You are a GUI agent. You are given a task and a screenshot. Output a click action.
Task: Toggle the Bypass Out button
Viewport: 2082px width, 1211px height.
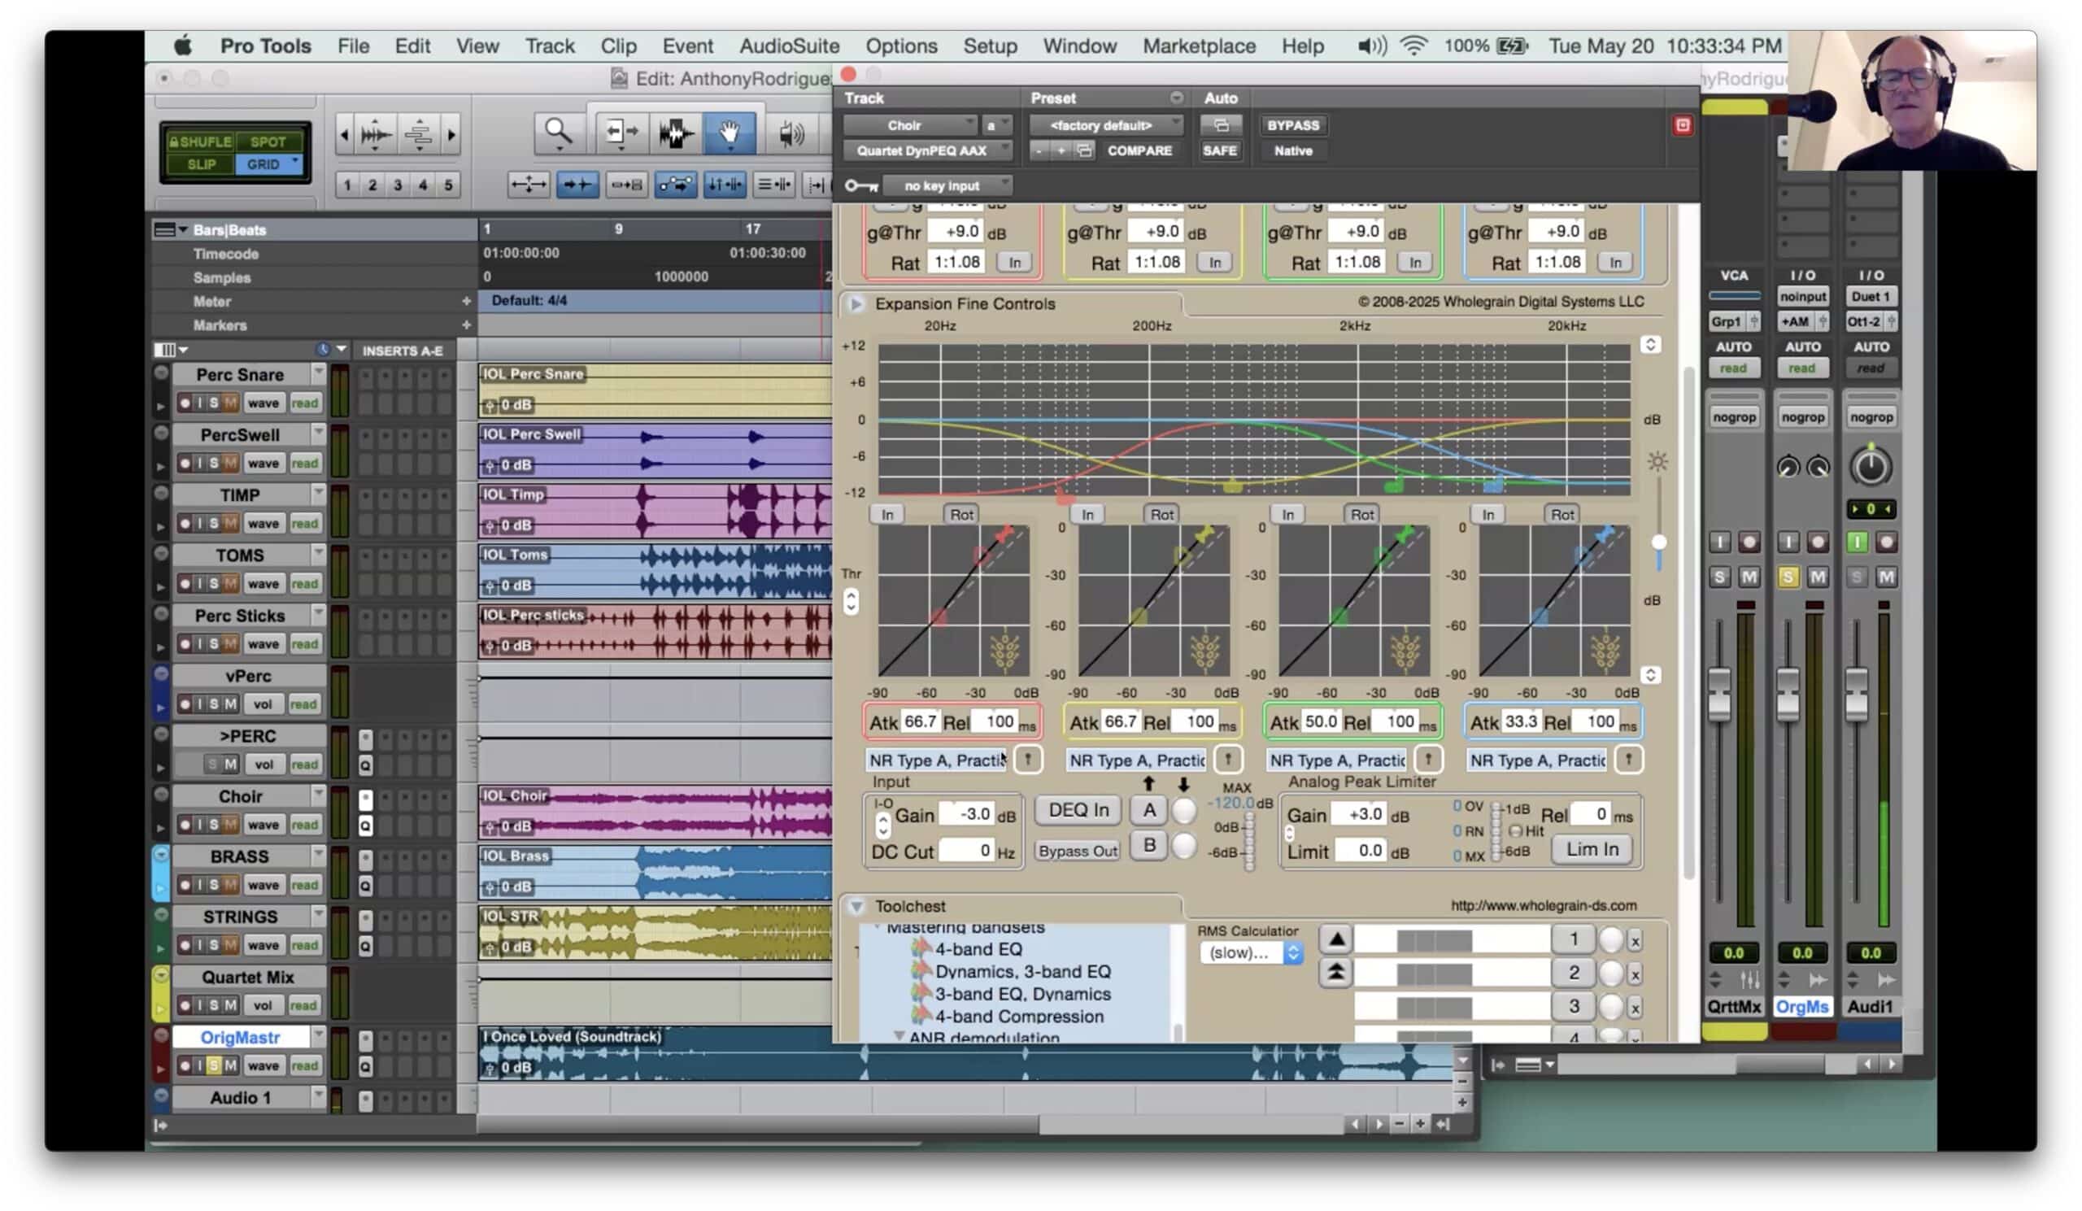(1078, 852)
